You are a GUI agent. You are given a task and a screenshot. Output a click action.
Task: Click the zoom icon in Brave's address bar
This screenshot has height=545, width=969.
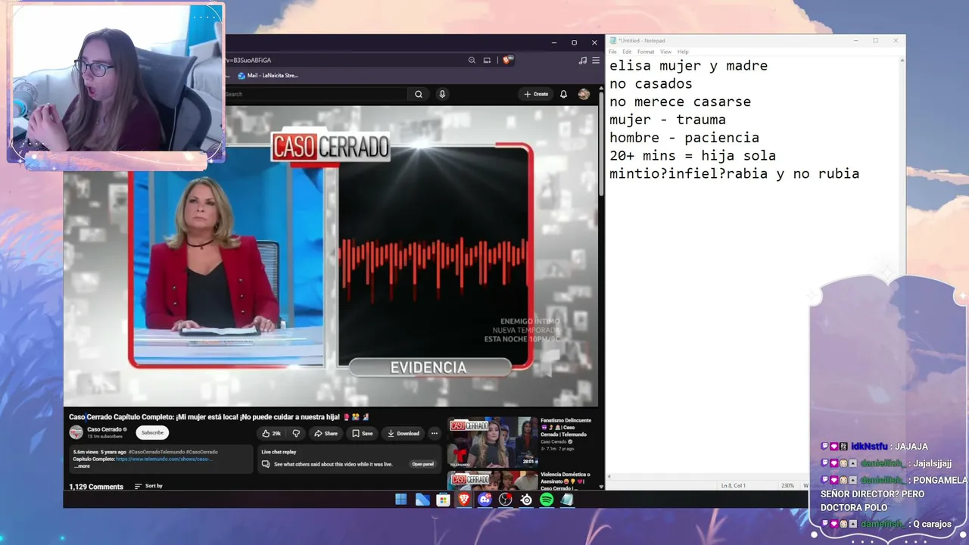tap(472, 61)
